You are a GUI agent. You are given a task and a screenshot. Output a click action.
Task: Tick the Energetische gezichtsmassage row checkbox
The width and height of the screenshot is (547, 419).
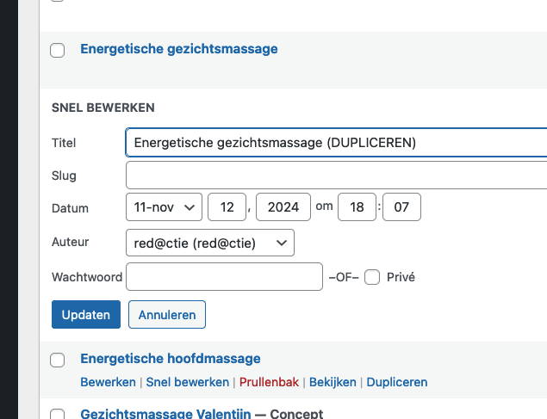[x=57, y=50]
